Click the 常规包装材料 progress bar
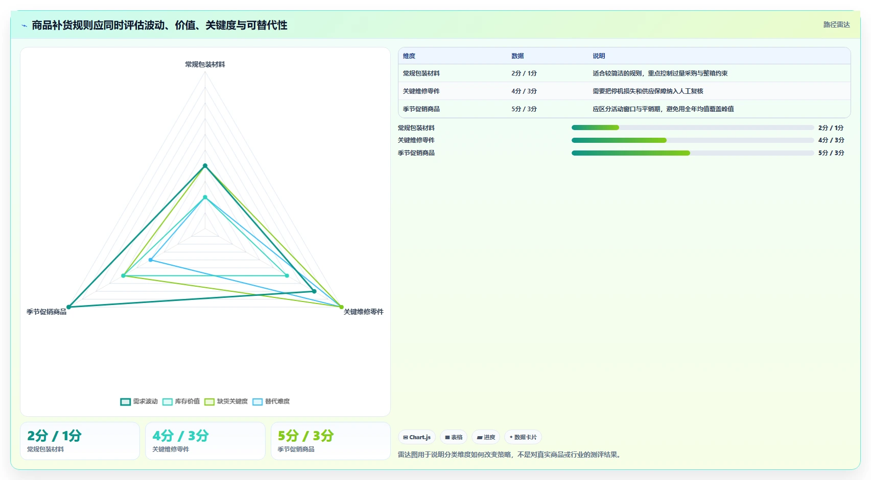 point(693,128)
